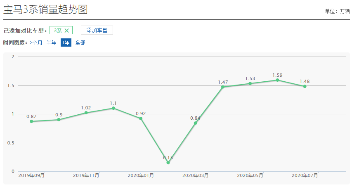Click the 2020年03月 axis label
This screenshot has height=189, width=352.
(195, 175)
